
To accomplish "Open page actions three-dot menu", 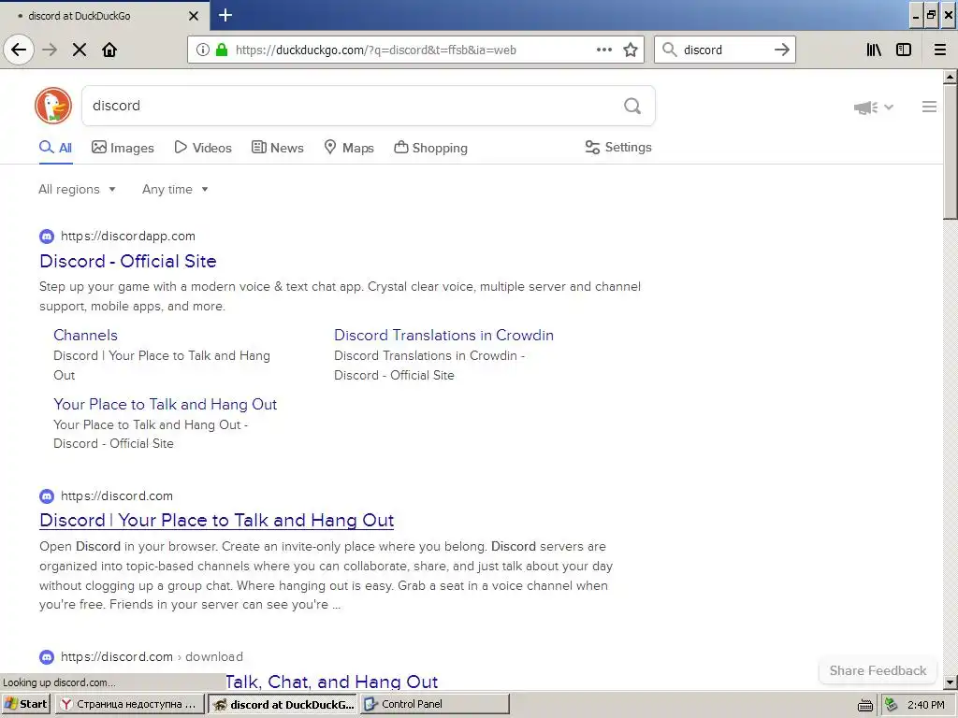I will [604, 50].
